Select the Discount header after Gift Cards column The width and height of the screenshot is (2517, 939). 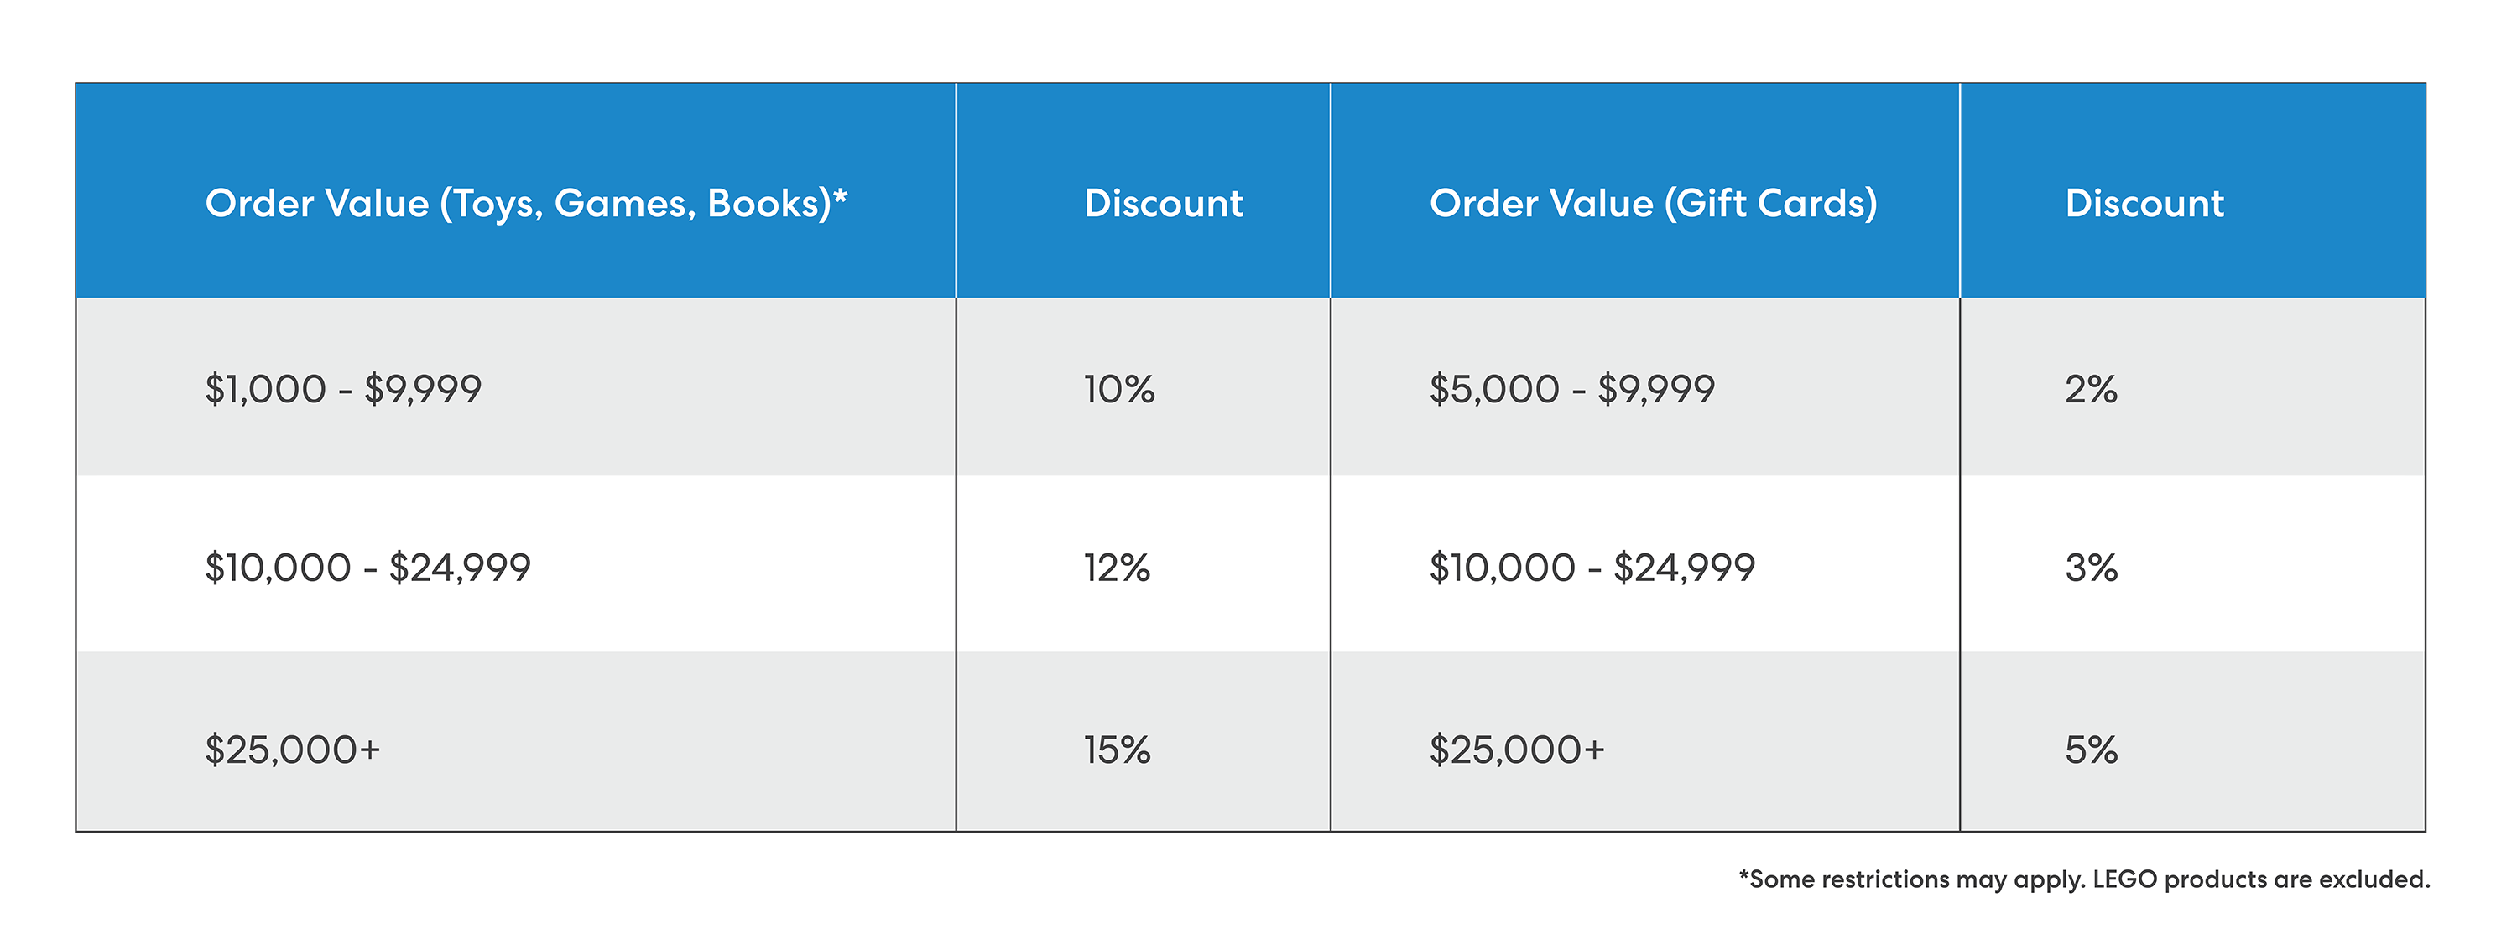coord(2144,203)
